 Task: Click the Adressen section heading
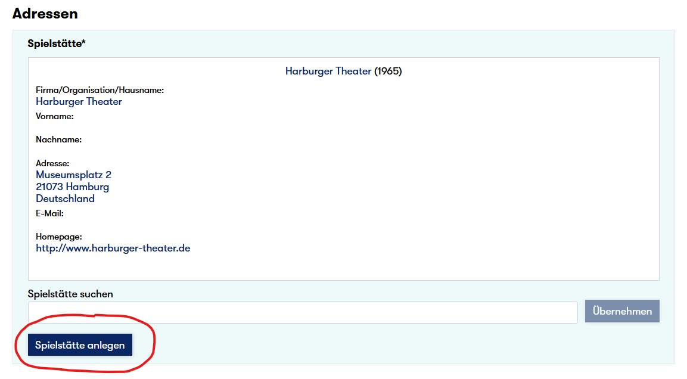(45, 13)
